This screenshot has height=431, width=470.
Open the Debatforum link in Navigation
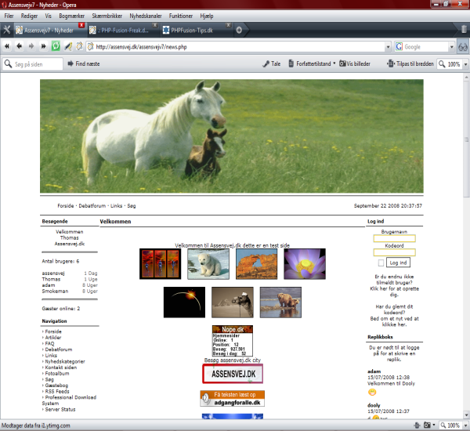click(x=59, y=350)
